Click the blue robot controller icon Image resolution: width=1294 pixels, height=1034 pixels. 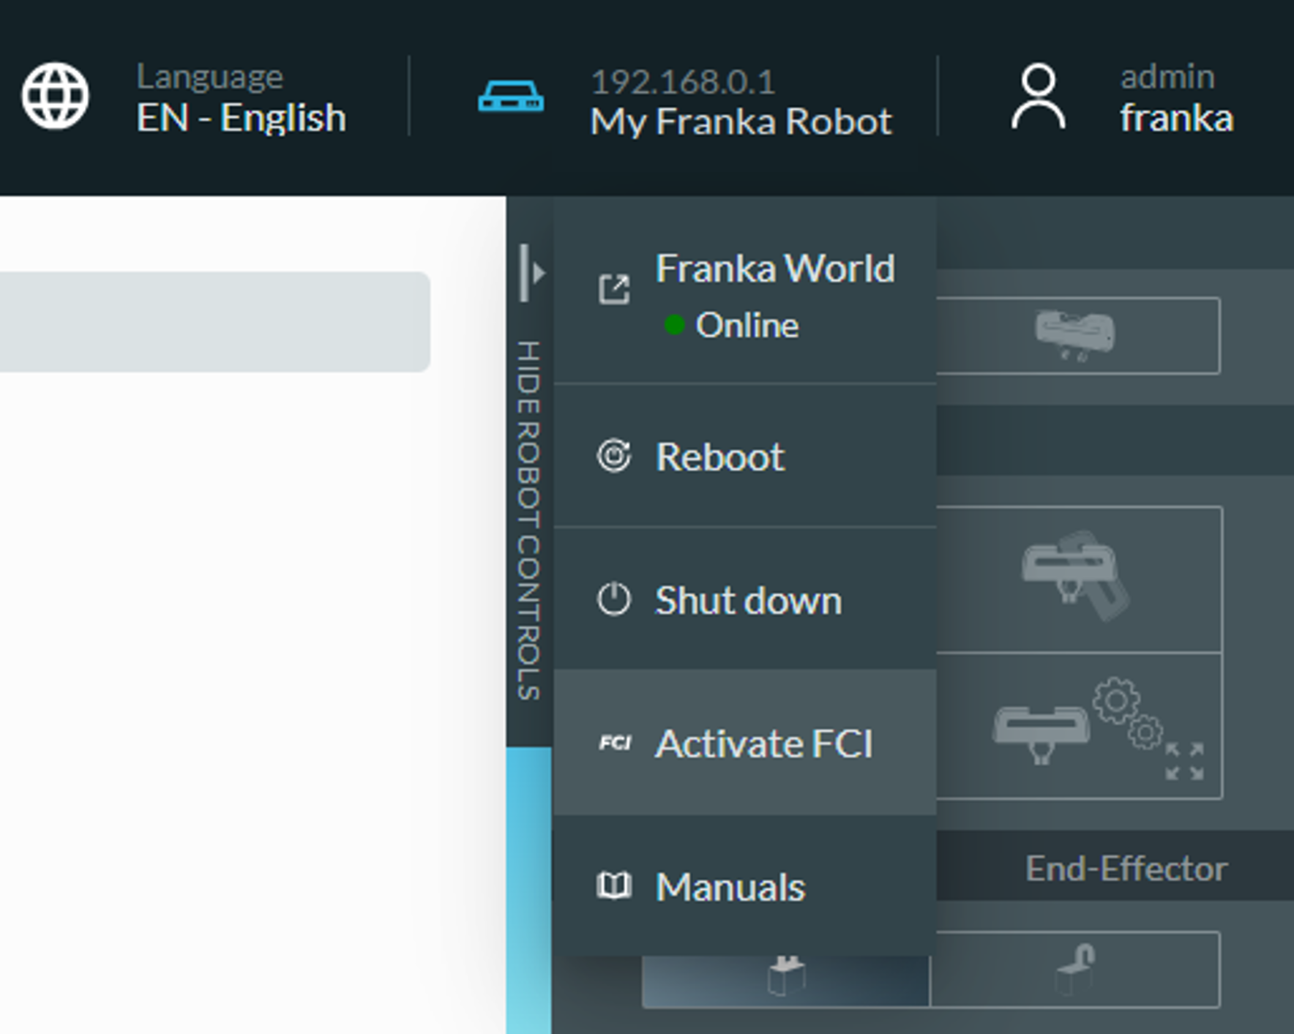coord(510,97)
